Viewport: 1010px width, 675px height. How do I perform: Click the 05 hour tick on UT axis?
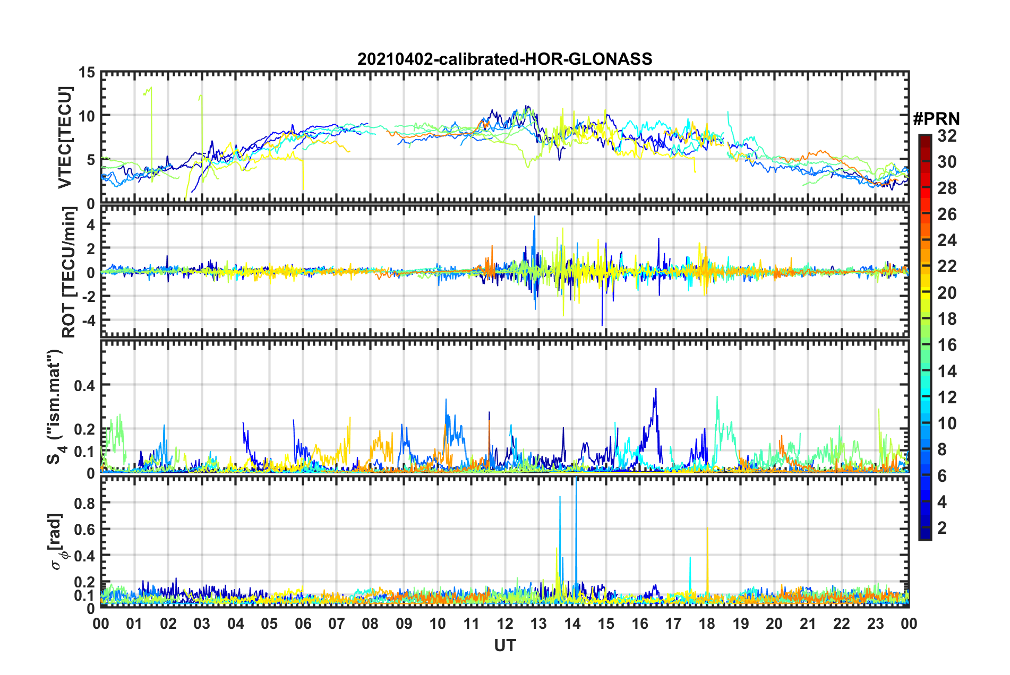[269, 624]
